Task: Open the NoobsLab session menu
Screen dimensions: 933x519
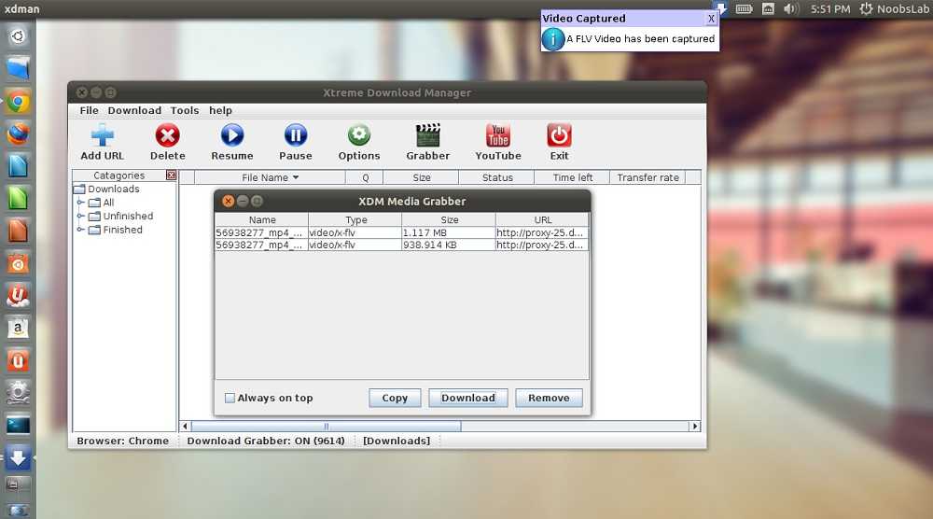Action: (895, 9)
